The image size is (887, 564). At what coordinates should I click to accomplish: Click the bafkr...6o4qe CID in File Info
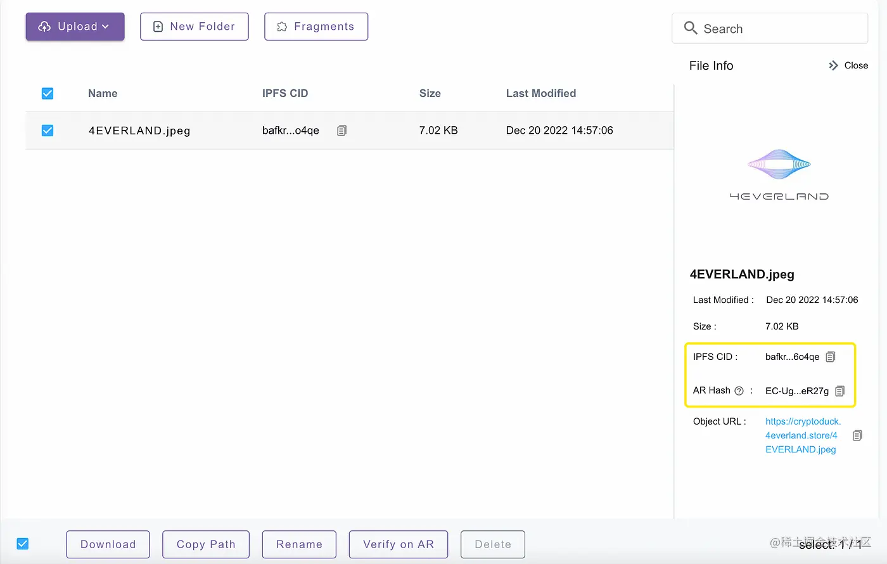[793, 357]
